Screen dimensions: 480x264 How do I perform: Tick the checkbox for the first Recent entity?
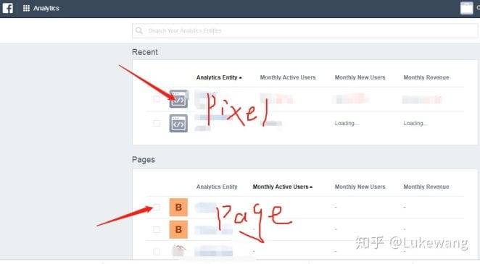(x=157, y=99)
